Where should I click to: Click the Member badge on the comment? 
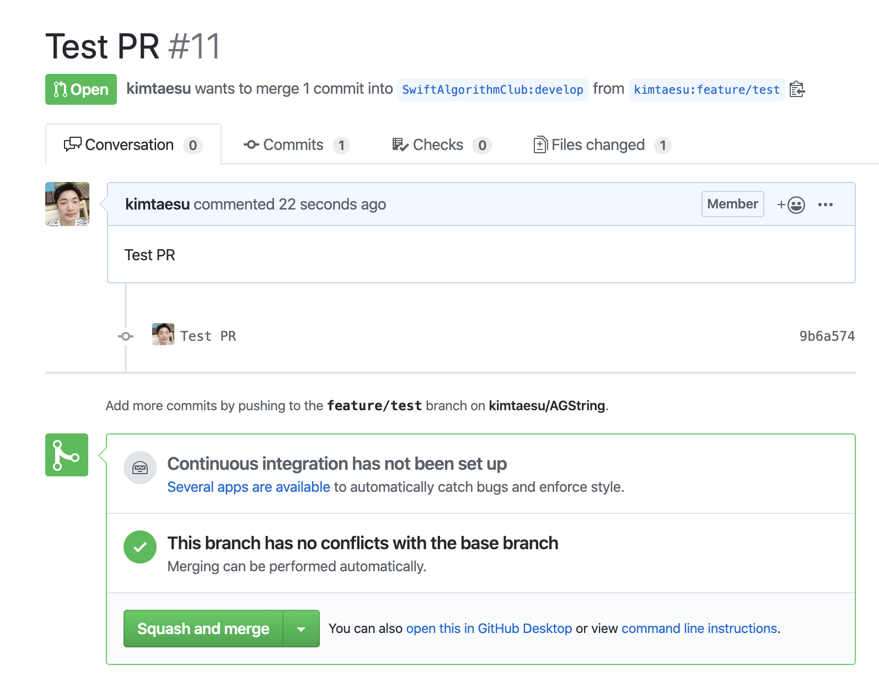point(733,204)
